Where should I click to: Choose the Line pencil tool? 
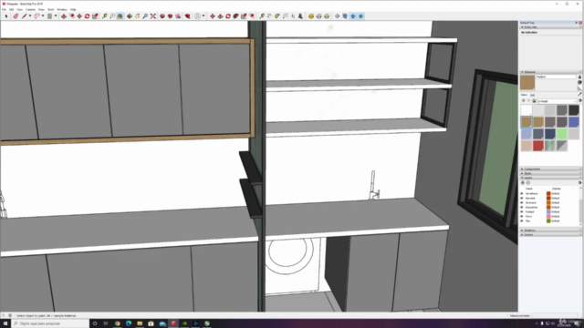25,16
